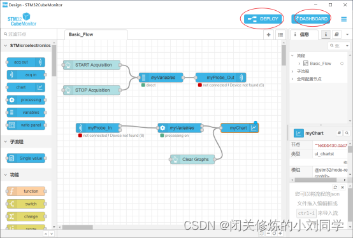The width and height of the screenshot is (353, 238).
Task: Filter nodes search field
Action: (29, 34)
